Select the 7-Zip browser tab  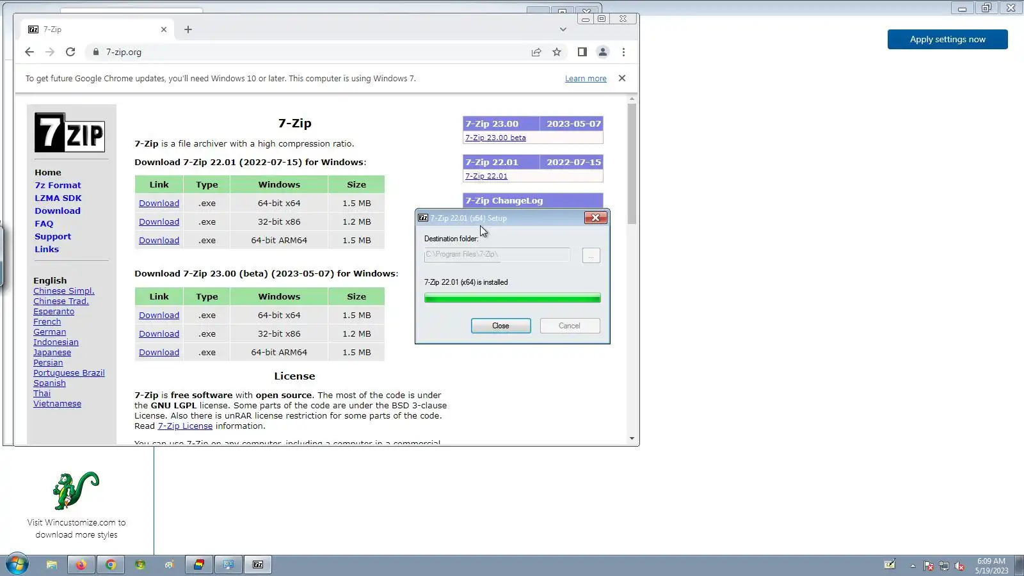click(x=97, y=29)
